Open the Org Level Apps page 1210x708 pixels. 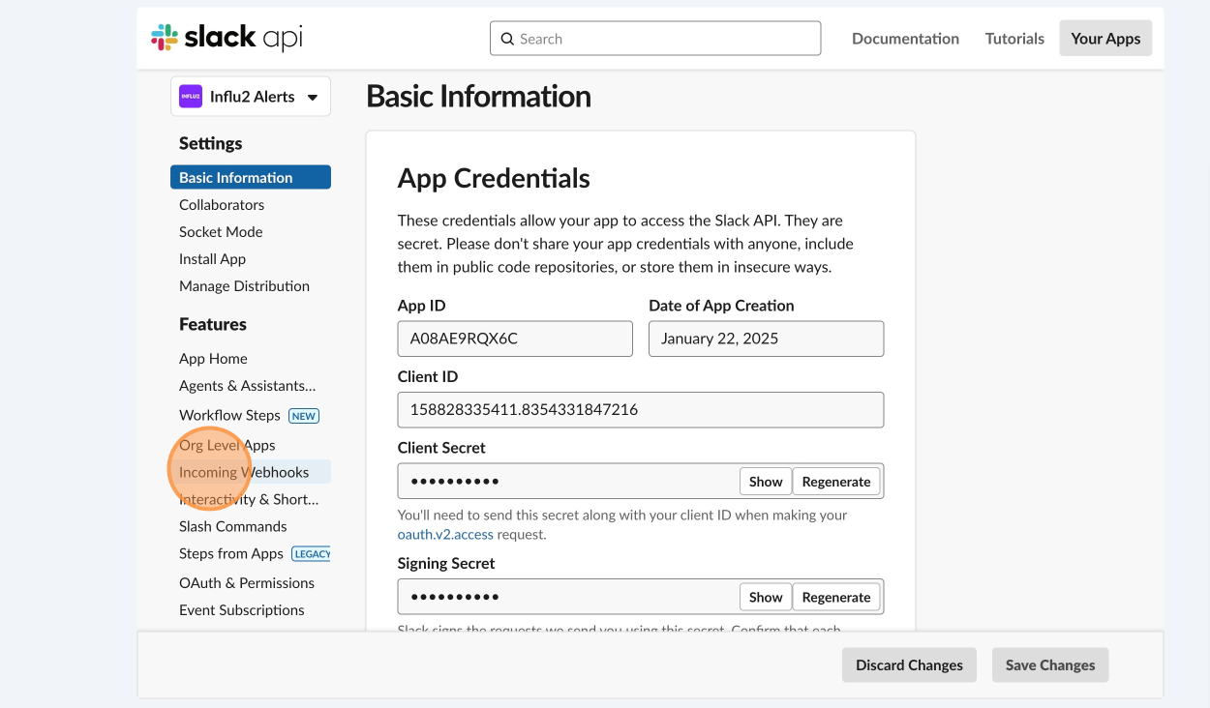click(227, 445)
